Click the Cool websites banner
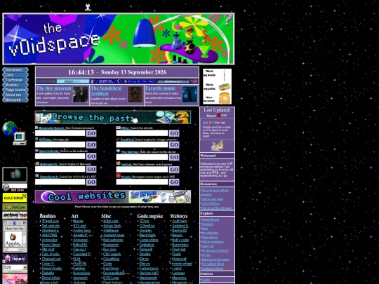The width and height of the screenshot is (379, 284). point(113,196)
